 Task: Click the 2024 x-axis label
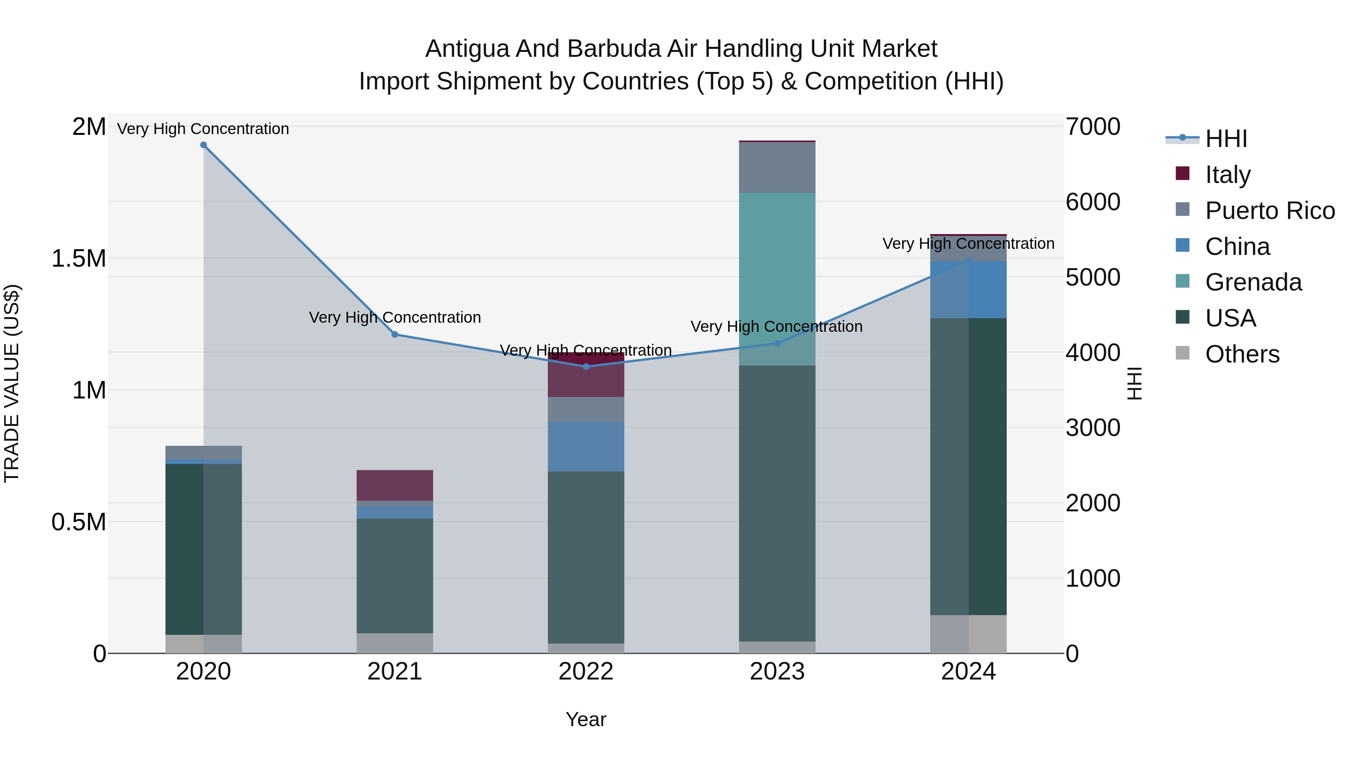[x=969, y=672]
